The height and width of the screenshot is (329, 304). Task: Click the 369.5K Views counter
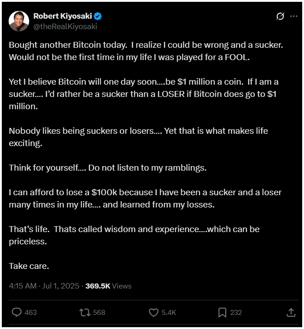point(108,286)
